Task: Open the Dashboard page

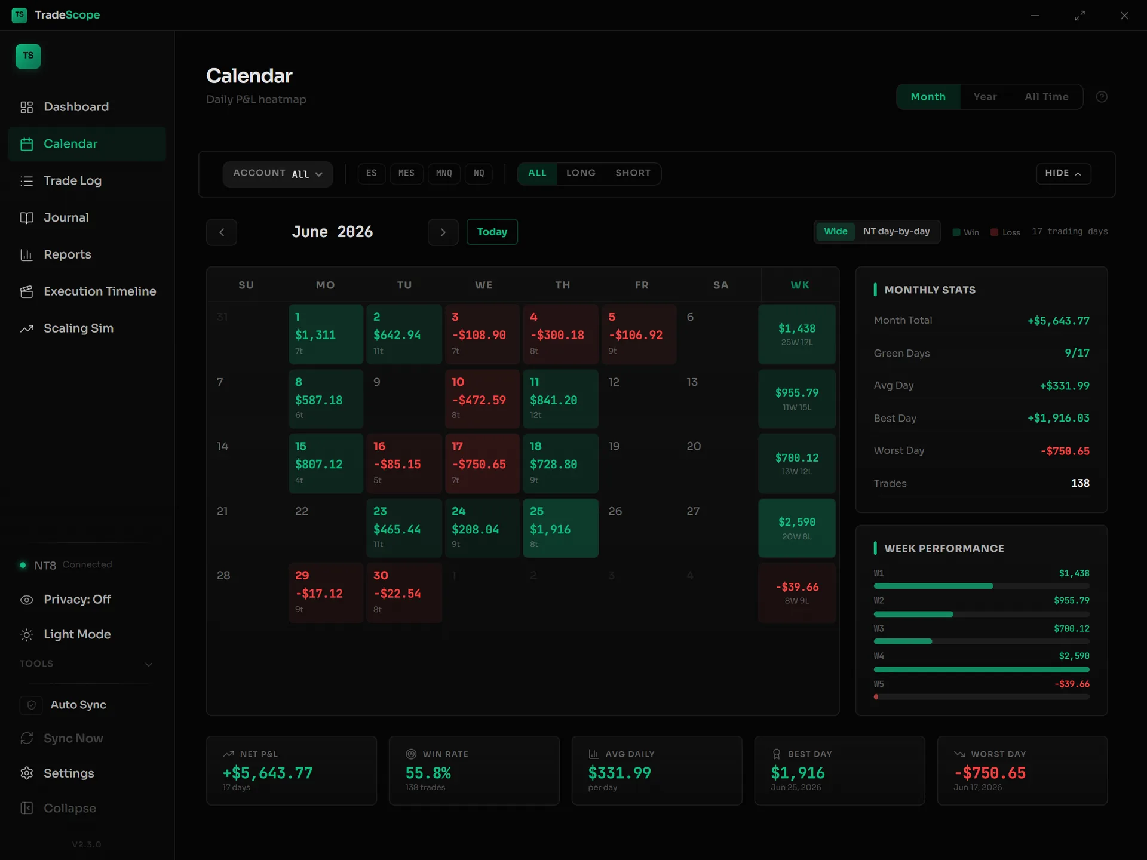Action: pos(86,107)
